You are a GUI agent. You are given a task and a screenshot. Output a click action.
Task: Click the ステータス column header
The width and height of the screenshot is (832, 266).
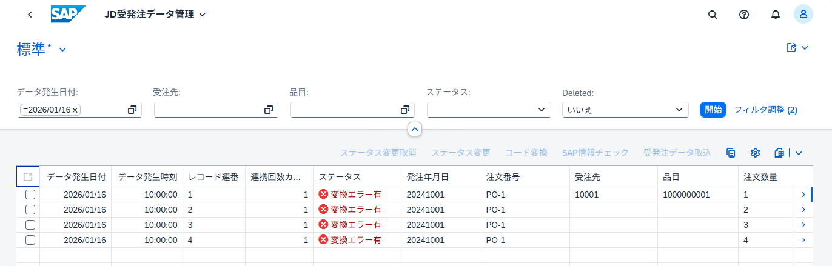click(357, 177)
